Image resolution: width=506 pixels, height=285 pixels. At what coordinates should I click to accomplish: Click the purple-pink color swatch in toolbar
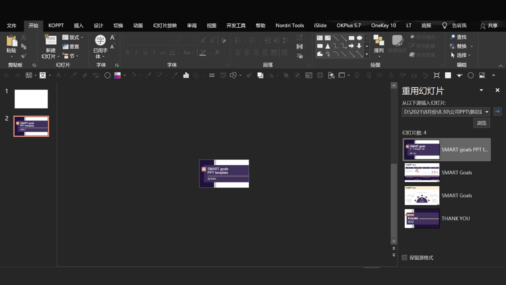[118, 75]
